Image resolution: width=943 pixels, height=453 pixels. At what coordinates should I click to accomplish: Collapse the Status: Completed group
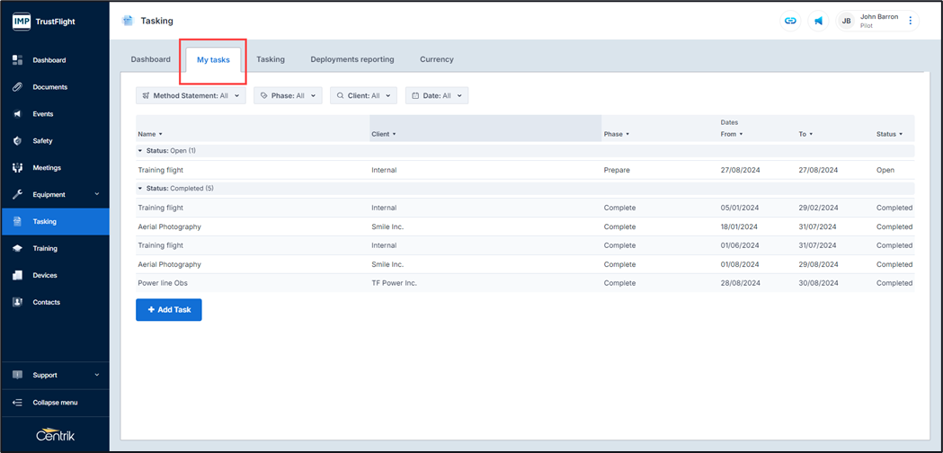[x=140, y=189]
